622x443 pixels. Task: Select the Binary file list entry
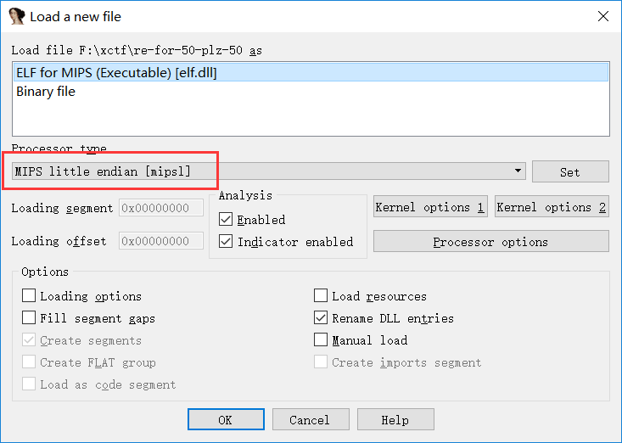[x=46, y=92]
